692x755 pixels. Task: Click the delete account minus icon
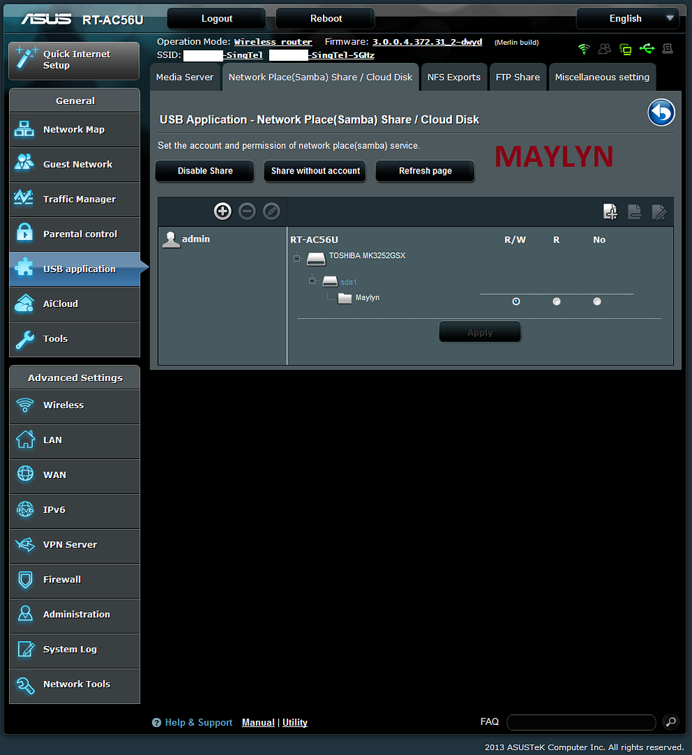click(x=247, y=211)
